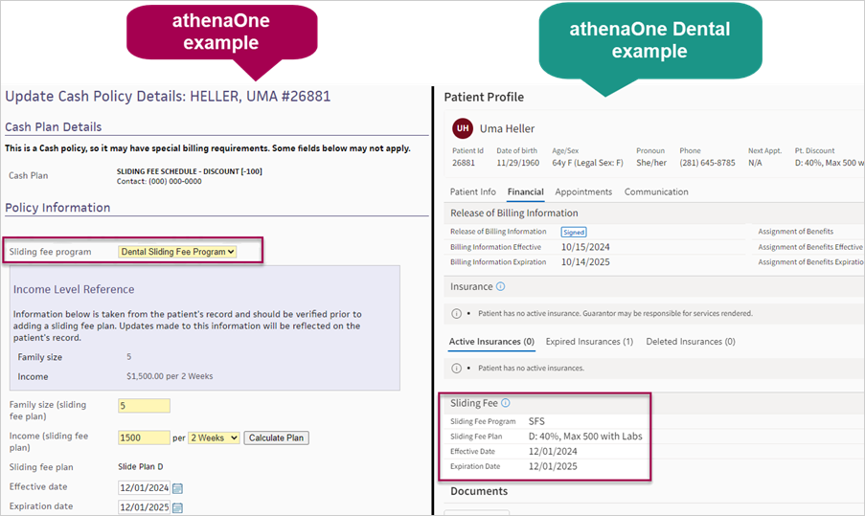Image resolution: width=865 pixels, height=516 pixels.
Task: Click Slide Plan D text
Action: (141, 466)
